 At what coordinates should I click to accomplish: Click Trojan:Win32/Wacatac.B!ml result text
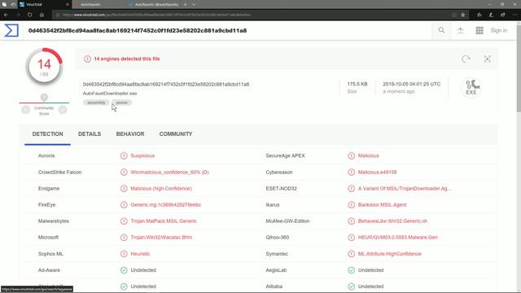tap(161, 237)
